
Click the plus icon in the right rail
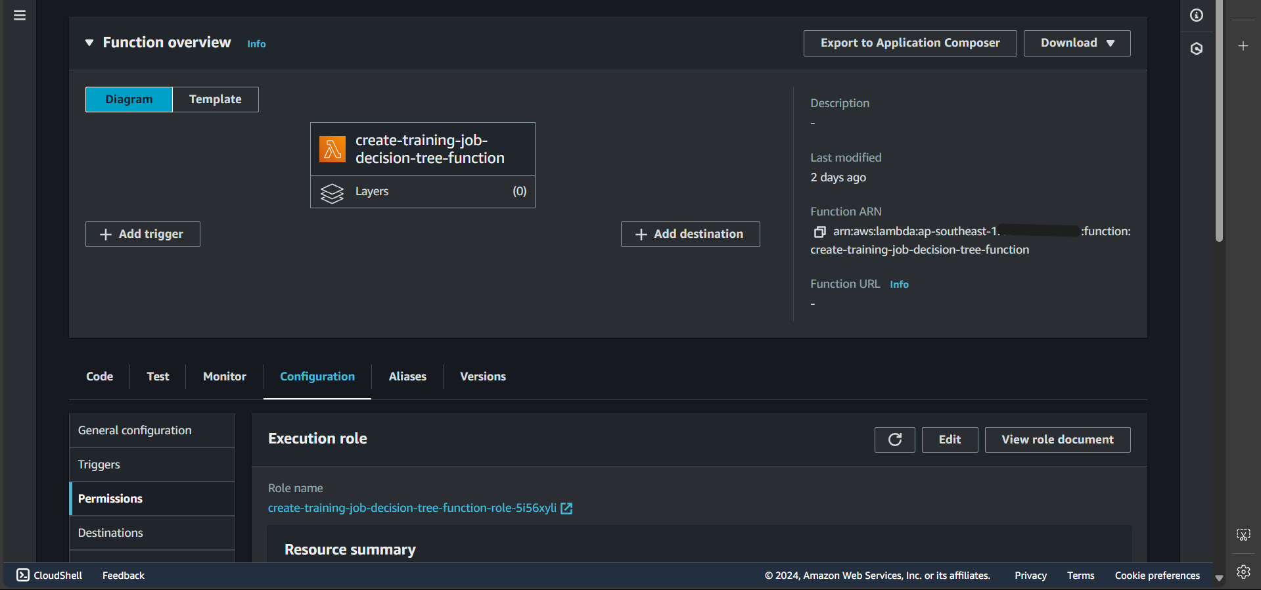tap(1243, 46)
